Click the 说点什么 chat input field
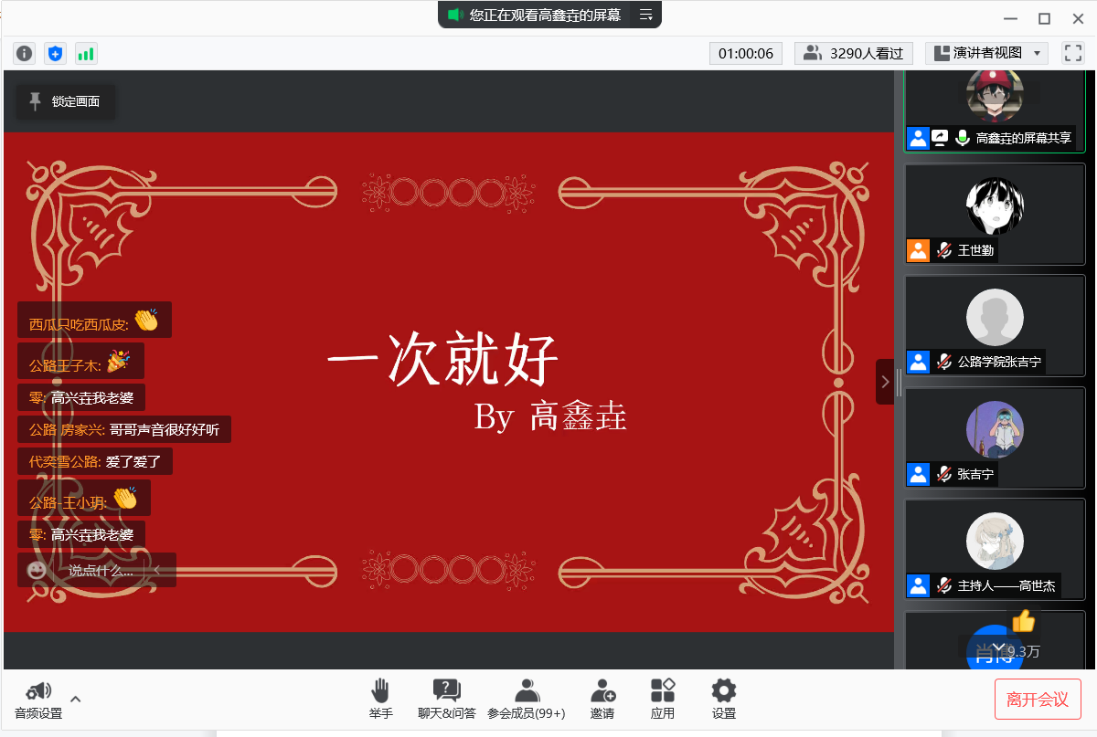 click(101, 570)
